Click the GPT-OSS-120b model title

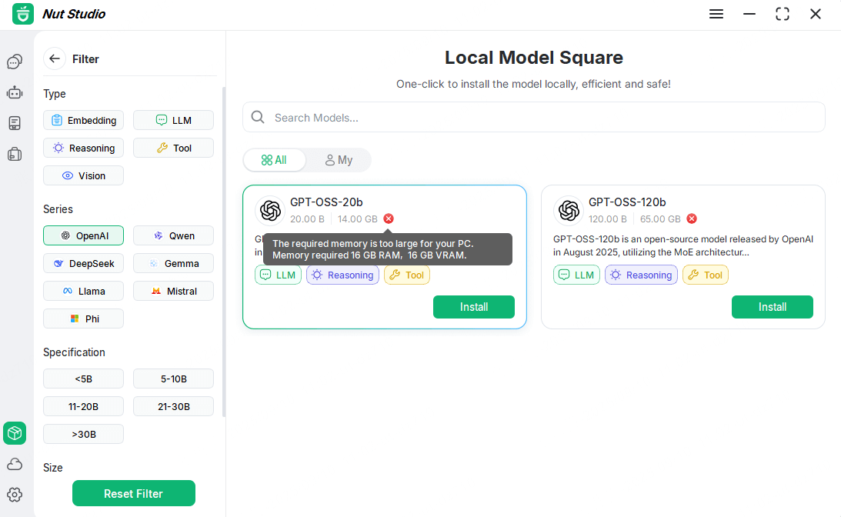(627, 202)
